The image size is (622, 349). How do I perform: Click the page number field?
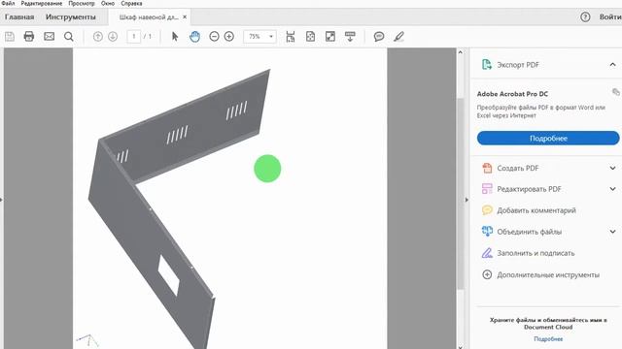pos(134,37)
